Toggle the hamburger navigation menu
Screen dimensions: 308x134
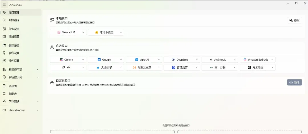(x=4, y=5)
